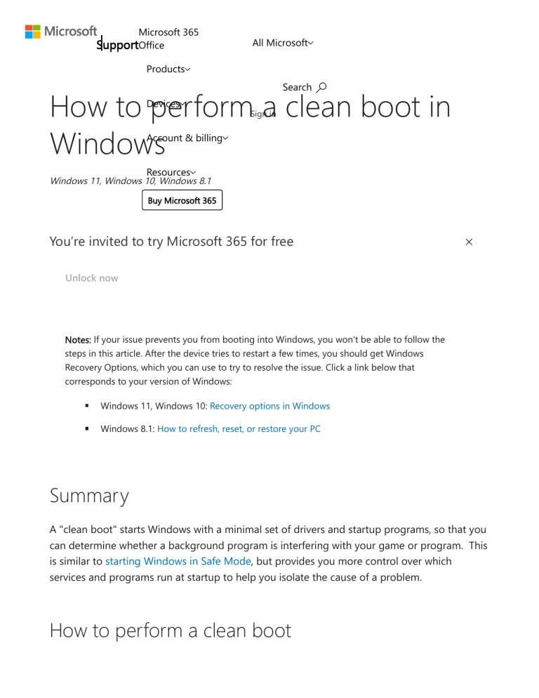Expand the Products dropdown

168,69
